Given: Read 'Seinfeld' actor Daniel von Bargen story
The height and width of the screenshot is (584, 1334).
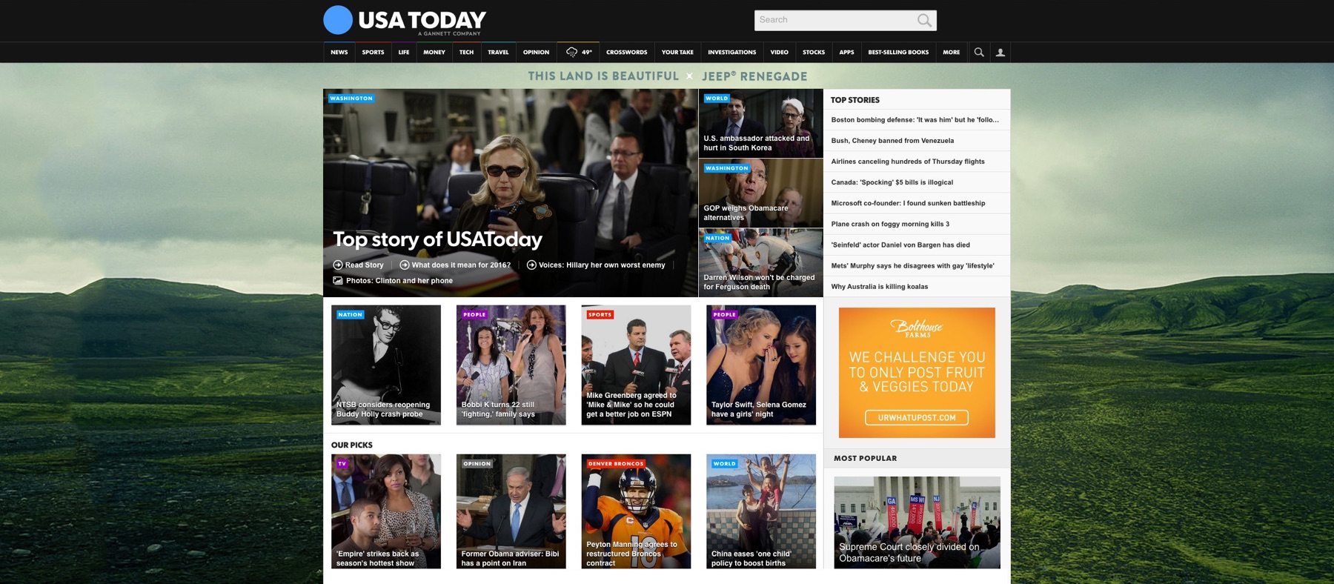Looking at the screenshot, I should [x=900, y=244].
